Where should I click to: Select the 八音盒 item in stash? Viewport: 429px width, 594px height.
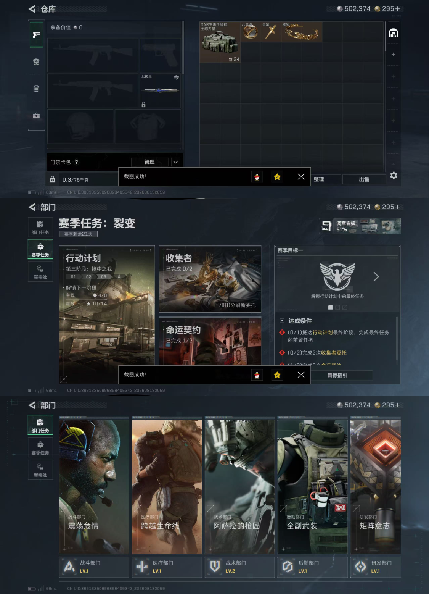(x=251, y=32)
